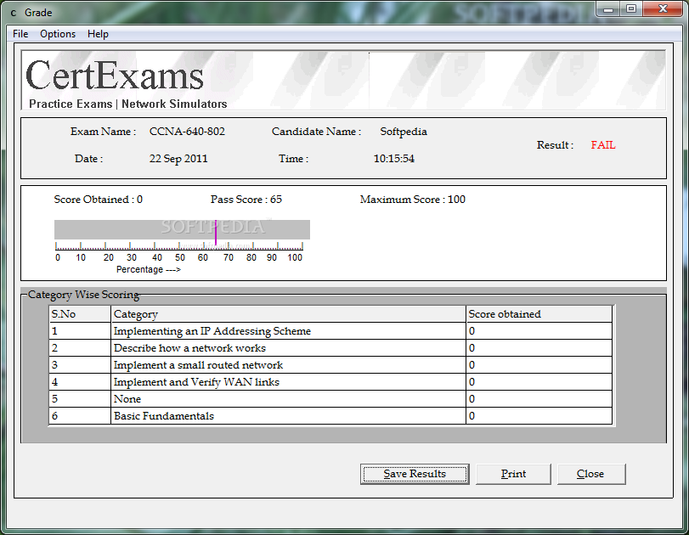The width and height of the screenshot is (689, 535).
Task: Minimize the Grade window
Action: 608,8
